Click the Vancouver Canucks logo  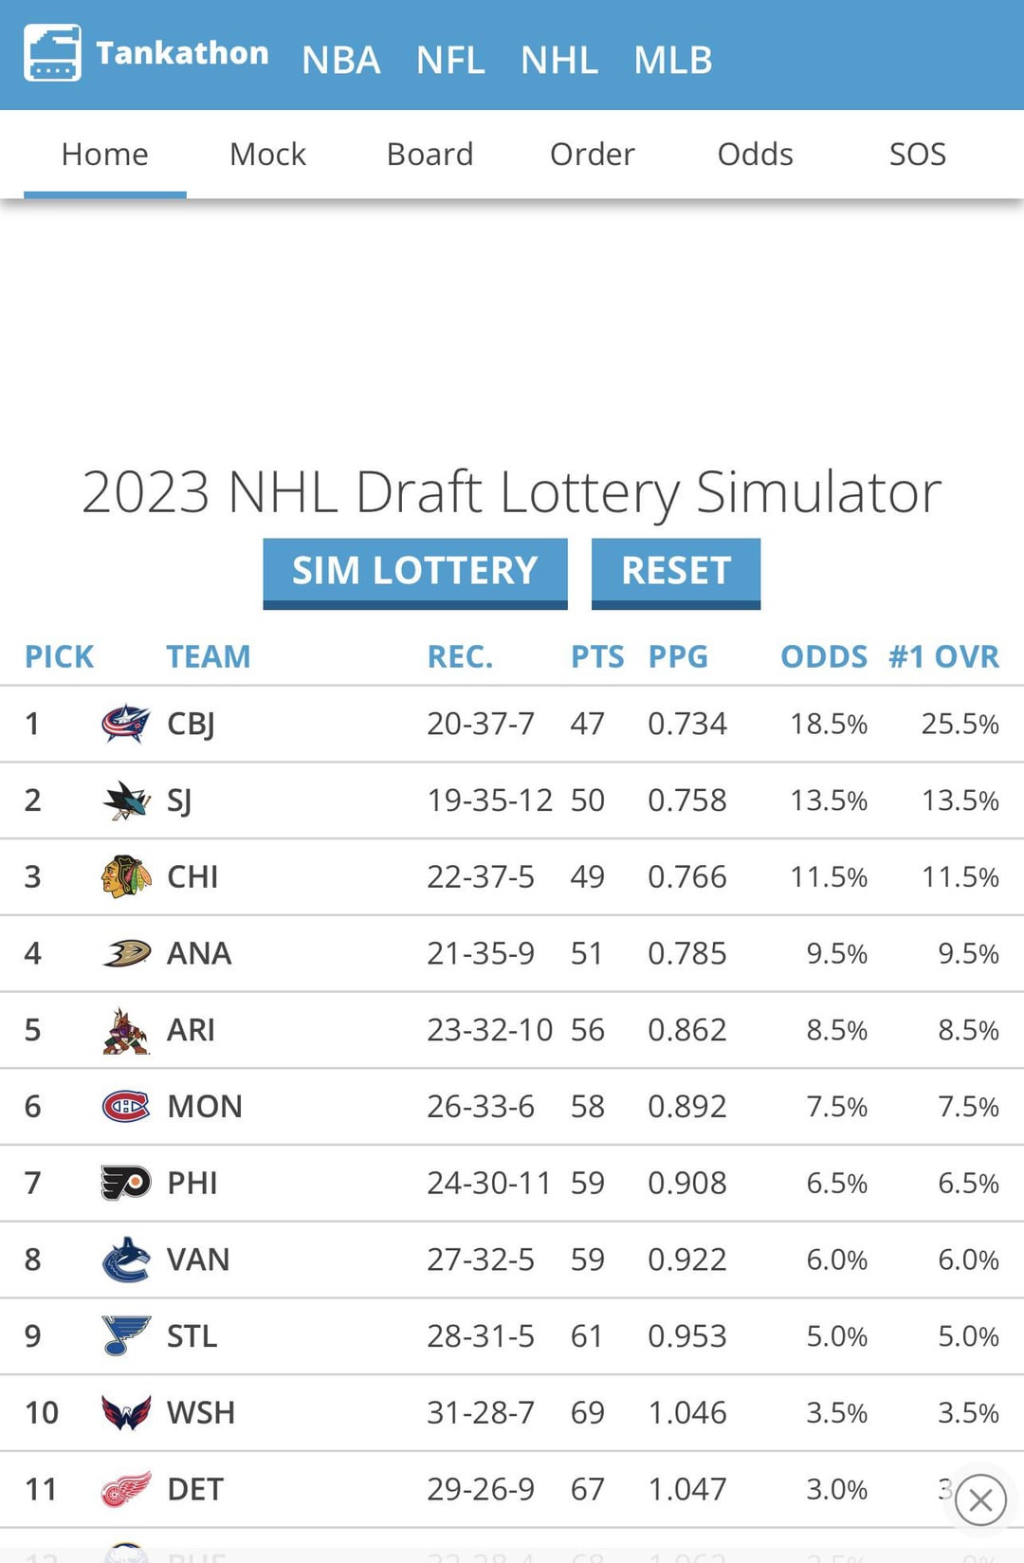pyautogui.click(x=126, y=1260)
